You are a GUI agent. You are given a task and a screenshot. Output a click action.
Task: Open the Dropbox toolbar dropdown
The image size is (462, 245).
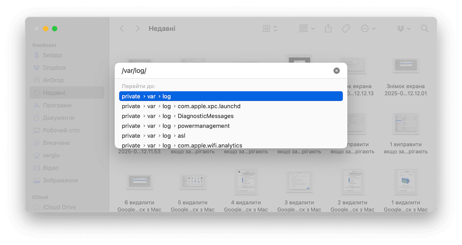pyautogui.click(x=403, y=28)
